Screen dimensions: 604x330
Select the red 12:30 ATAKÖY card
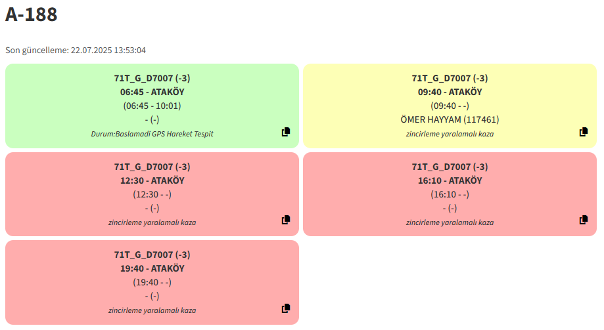click(152, 194)
